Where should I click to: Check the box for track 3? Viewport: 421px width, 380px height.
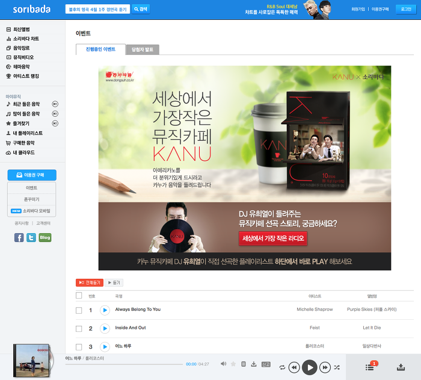[79, 347]
